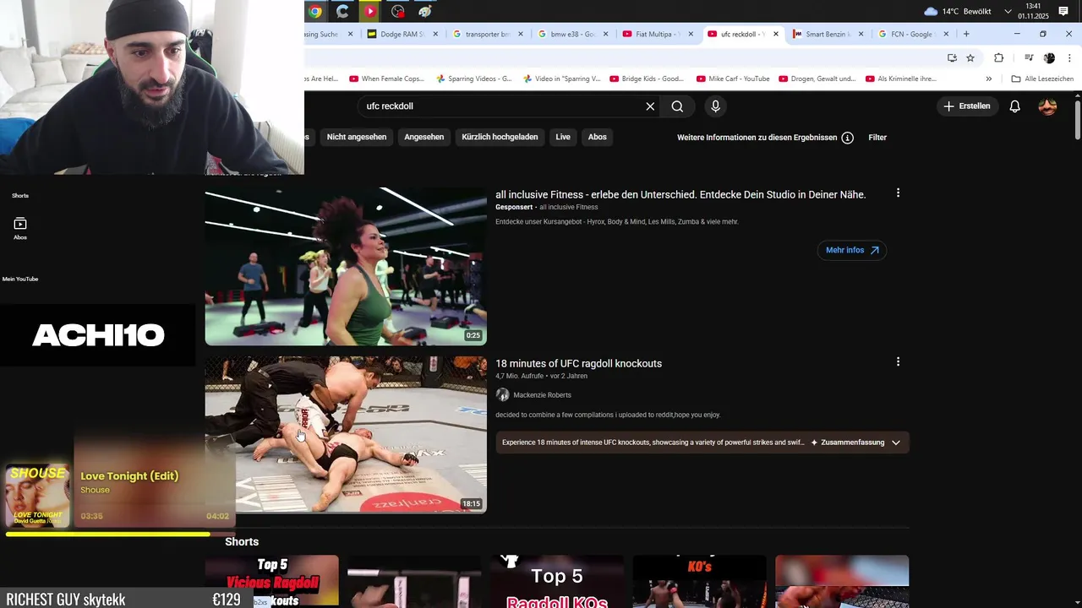Close the Dodge RAM tab
1082x608 pixels.
click(x=435, y=34)
